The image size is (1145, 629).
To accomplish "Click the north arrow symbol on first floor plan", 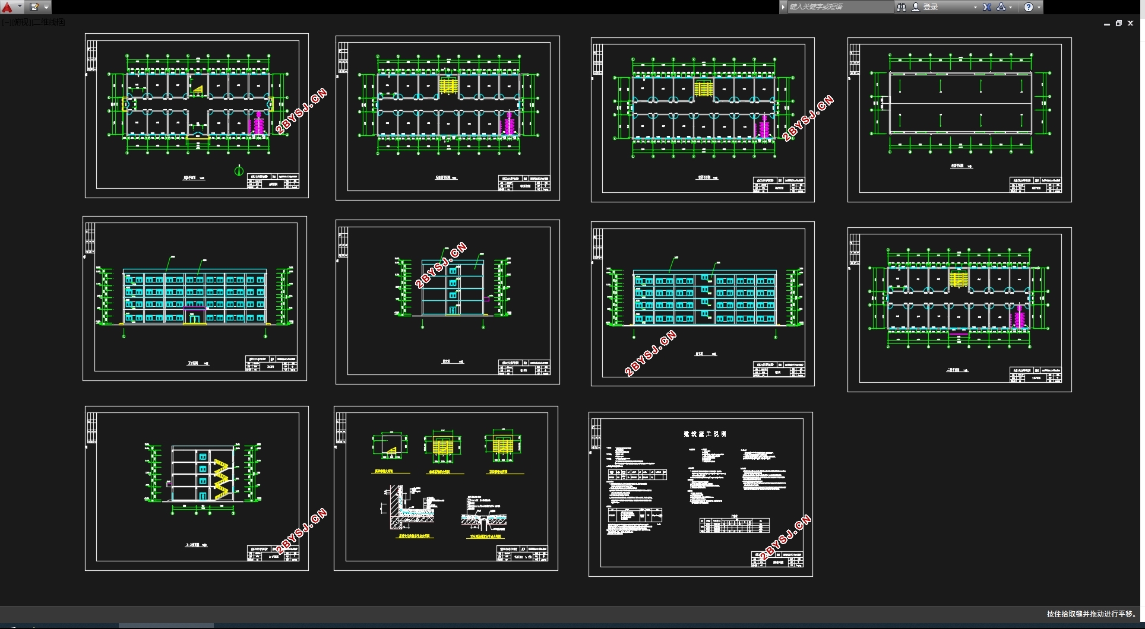I will point(239,171).
